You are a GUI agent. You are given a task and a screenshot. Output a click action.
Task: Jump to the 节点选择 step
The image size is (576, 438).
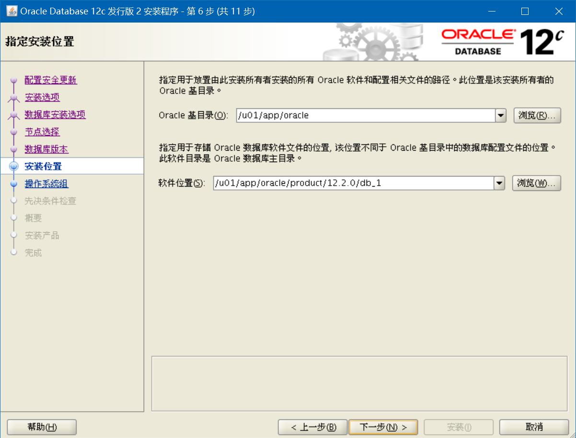tap(42, 132)
